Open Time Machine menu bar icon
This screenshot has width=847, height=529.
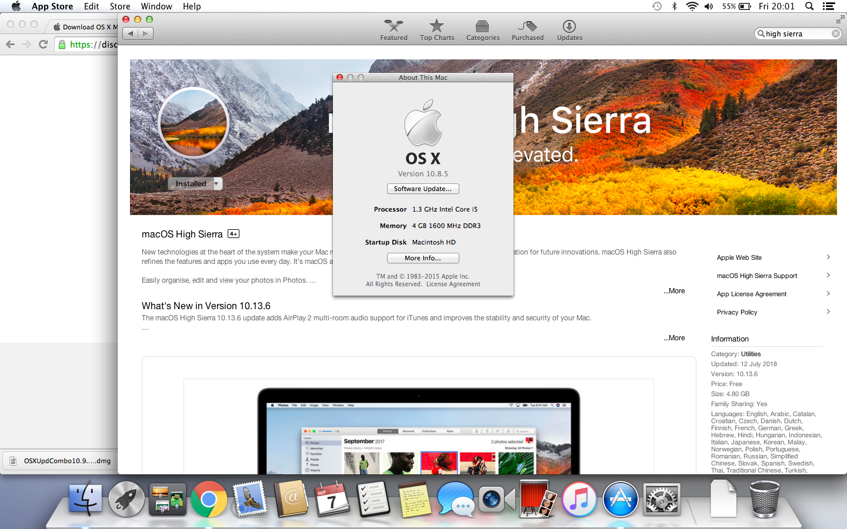click(x=657, y=6)
